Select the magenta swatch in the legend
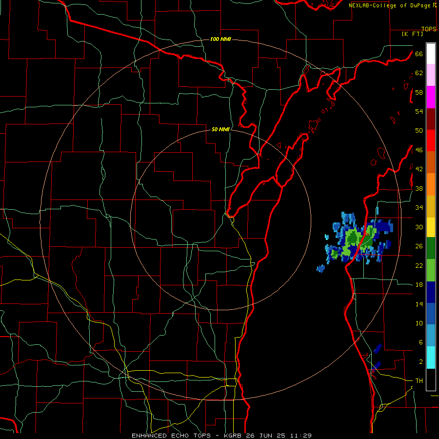This screenshot has height=439, width=439. pos(431,97)
